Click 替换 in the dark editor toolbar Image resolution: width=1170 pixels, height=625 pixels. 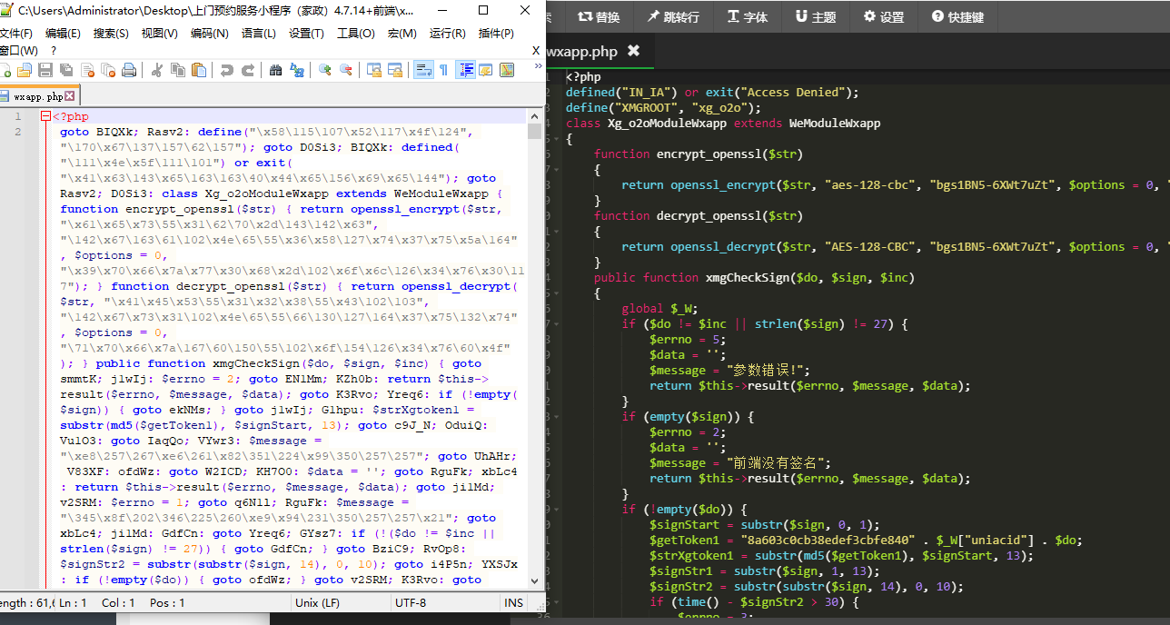(x=600, y=16)
